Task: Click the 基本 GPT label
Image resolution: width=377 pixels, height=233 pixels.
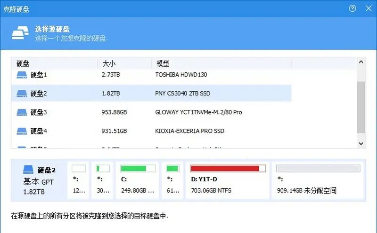Action: pyautogui.click(x=38, y=182)
